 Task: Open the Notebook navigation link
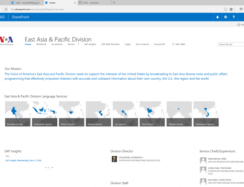41,44
